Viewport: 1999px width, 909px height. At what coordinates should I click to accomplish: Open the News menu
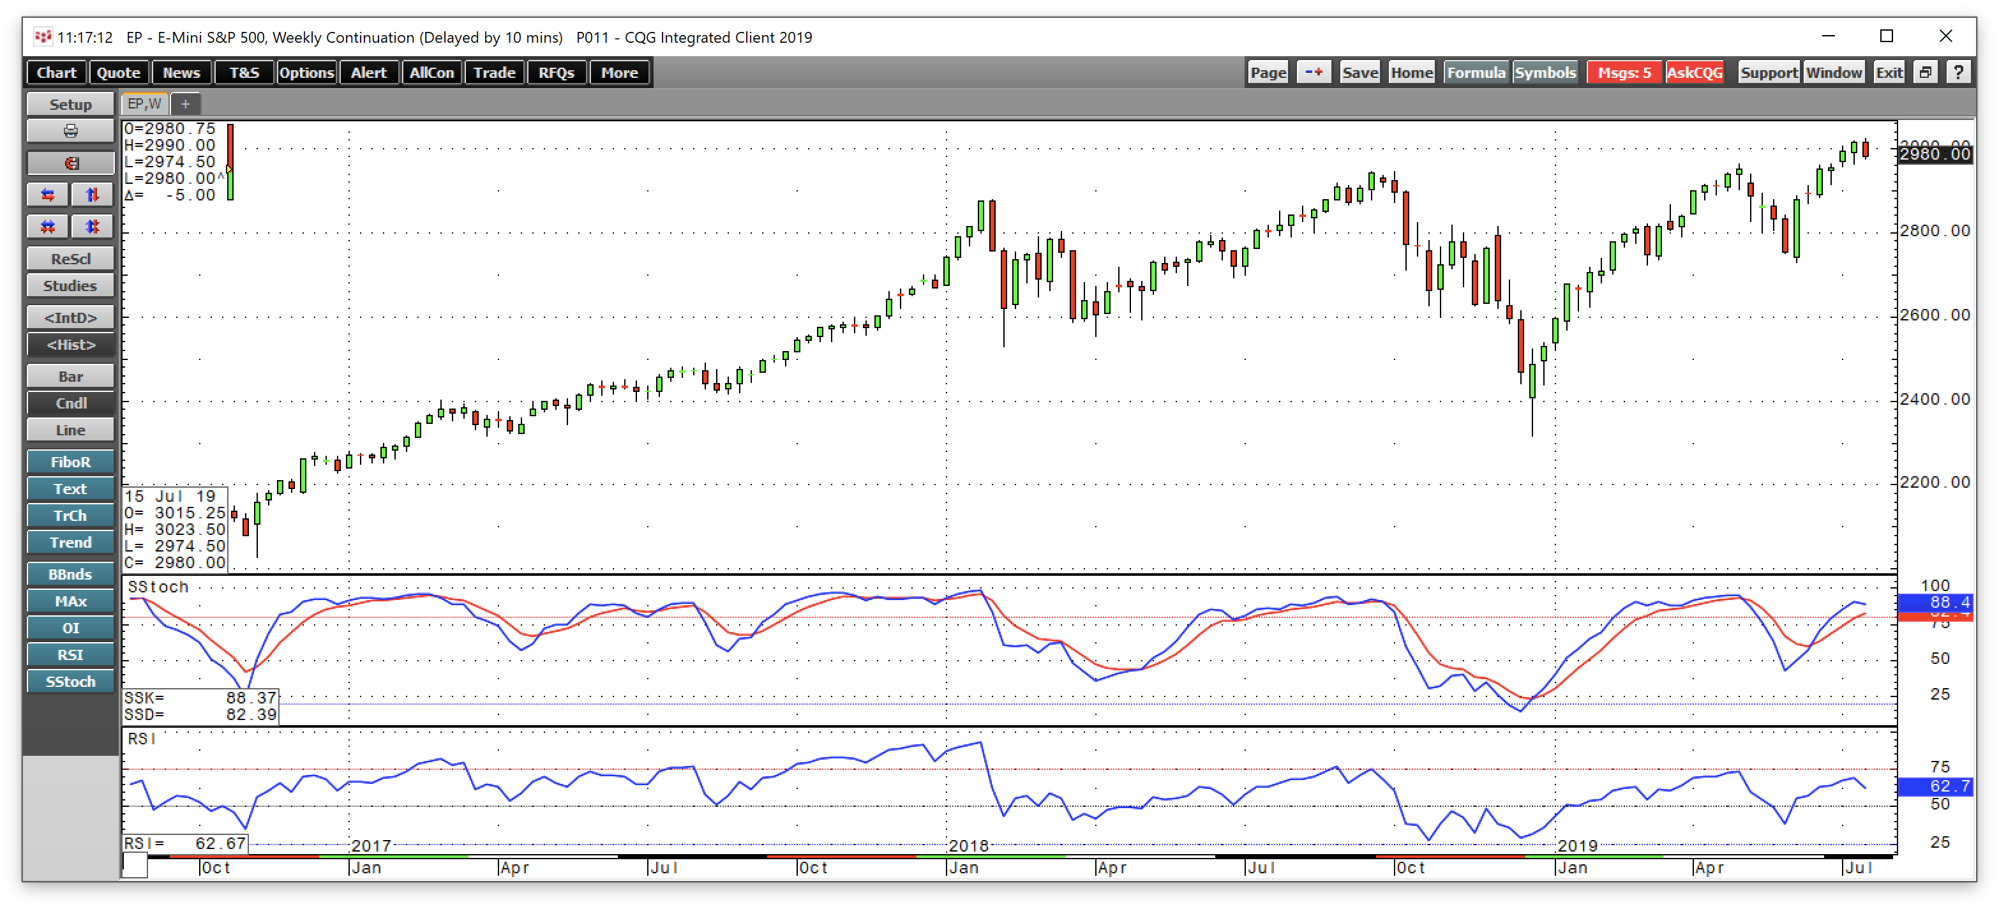point(182,73)
